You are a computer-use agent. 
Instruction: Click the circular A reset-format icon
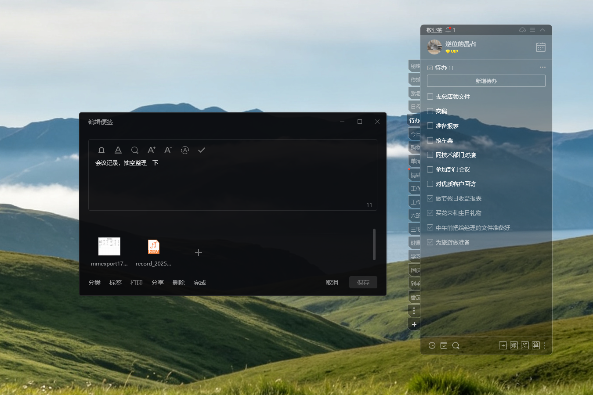click(185, 150)
